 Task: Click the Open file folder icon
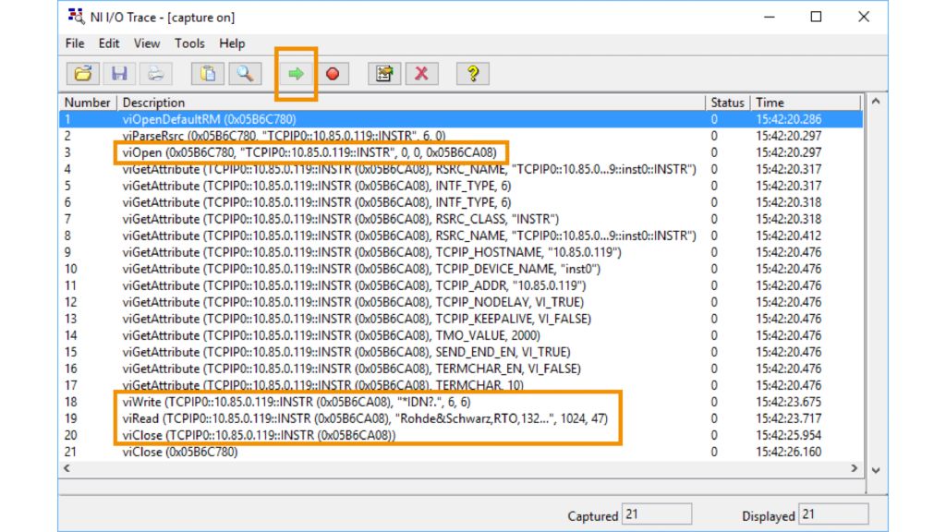[83, 74]
